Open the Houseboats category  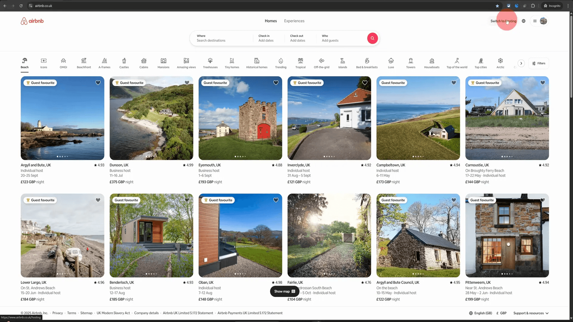click(x=432, y=63)
